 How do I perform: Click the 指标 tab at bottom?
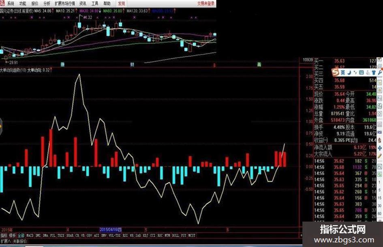click(4, 236)
